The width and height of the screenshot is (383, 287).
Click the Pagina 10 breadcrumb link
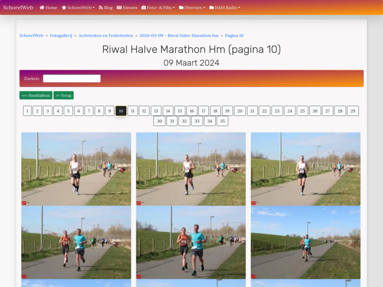234,35
